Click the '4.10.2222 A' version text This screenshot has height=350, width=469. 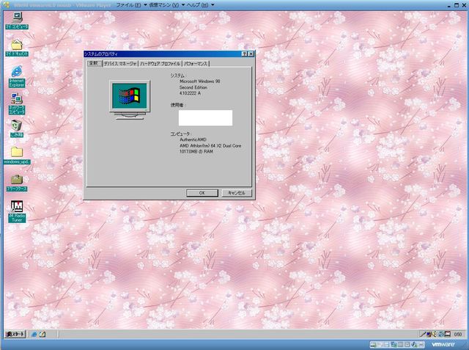[190, 93]
